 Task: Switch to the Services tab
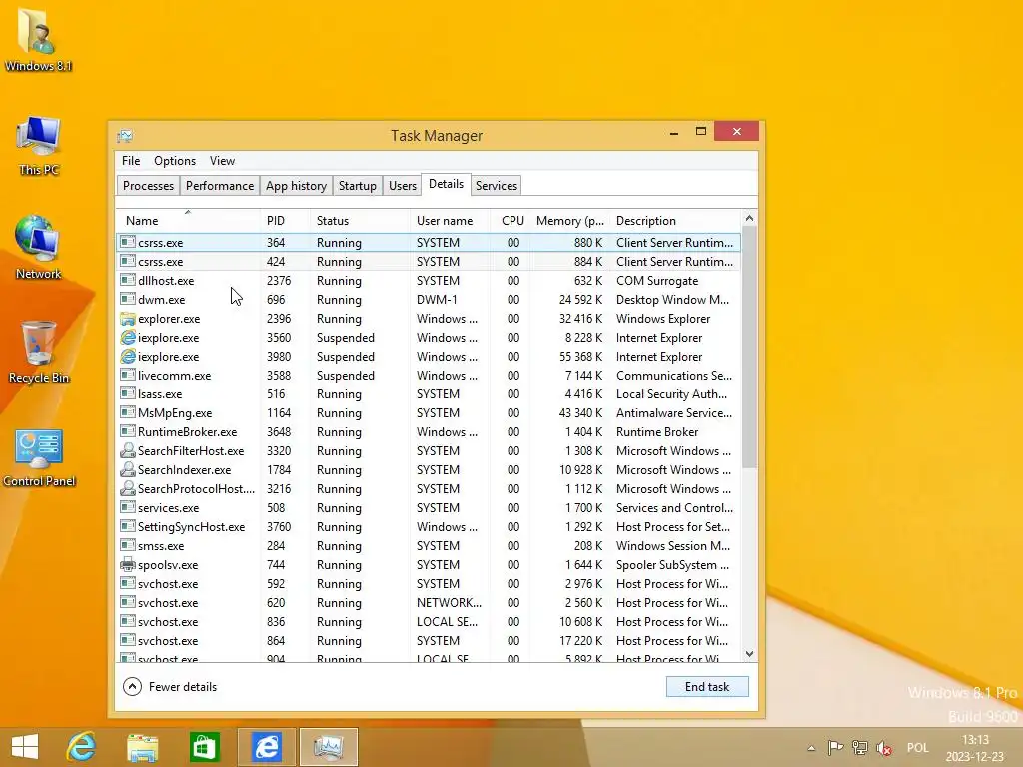point(496,185)
